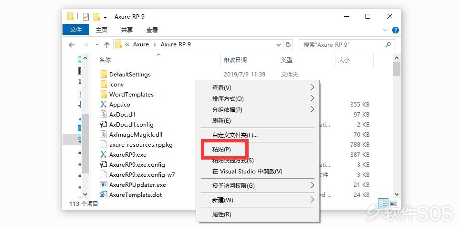Click the 2019/7/9 11:39 date cell
Screen dimensions: 460x226
point(244,75)
